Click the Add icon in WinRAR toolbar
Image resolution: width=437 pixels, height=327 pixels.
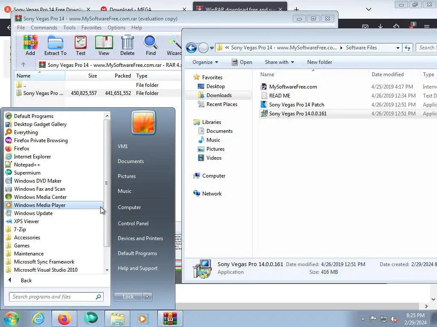pyautogui.click(x=30, y=46)
